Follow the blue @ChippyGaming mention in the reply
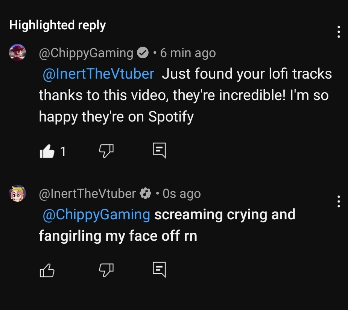 (97, 214)
